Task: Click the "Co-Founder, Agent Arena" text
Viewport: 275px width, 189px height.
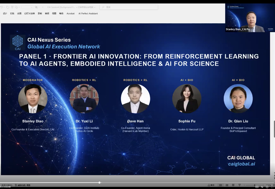Action: pos(135,128)
